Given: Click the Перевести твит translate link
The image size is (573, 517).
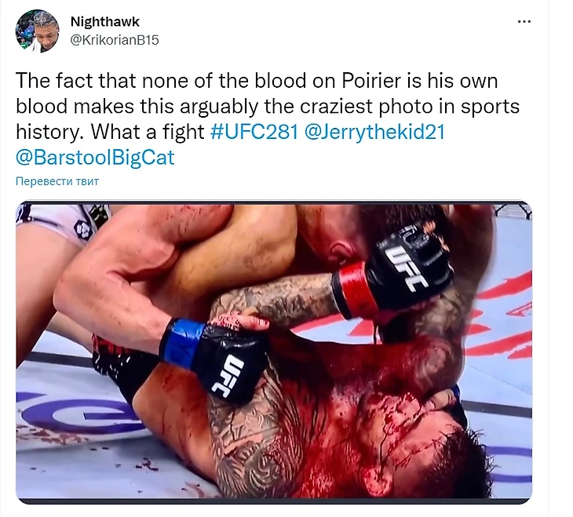Looking at the screenshot, I should [57, 181].
